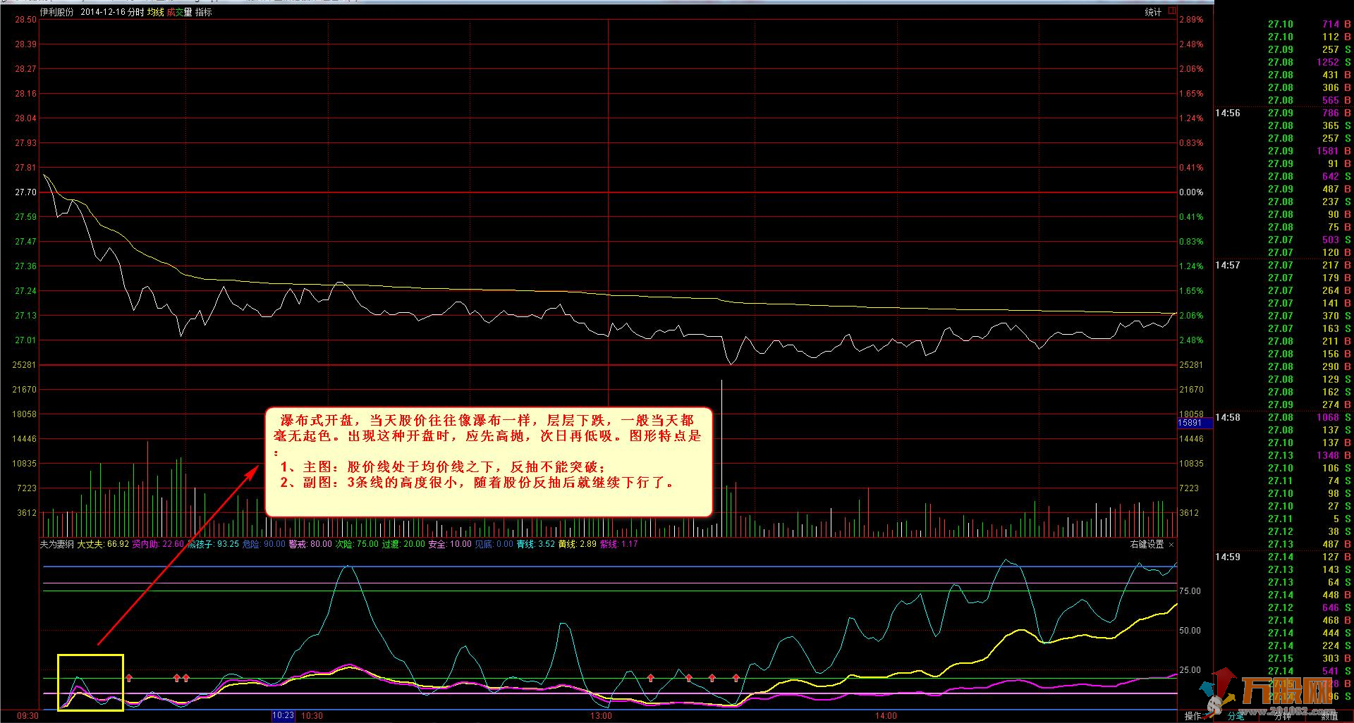Click the 安全: 10.00 indicator value

coord(450,544)
